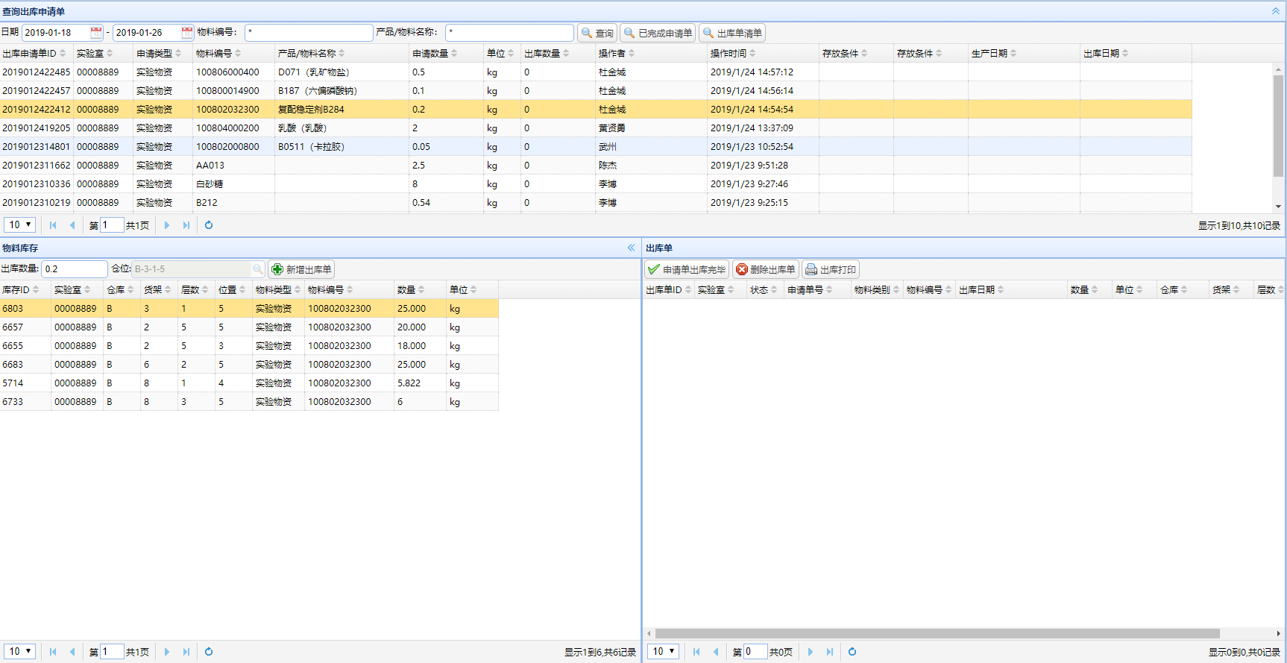Open the start date calendar picker

(96, 33)
